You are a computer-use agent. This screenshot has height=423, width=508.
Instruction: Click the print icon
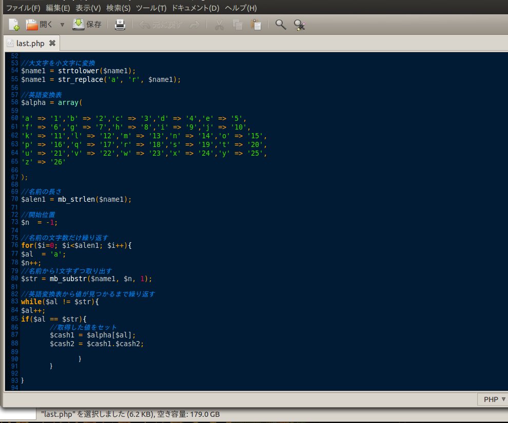click(x=120, y=25)
